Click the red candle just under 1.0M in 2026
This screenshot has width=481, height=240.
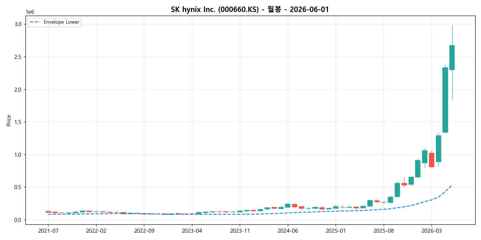(x=431, y=160)
